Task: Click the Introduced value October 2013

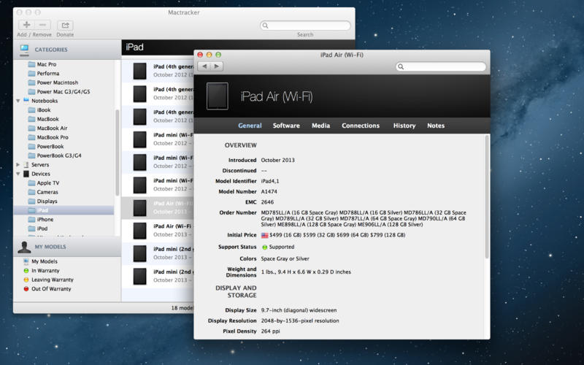Action: (277, 160)
